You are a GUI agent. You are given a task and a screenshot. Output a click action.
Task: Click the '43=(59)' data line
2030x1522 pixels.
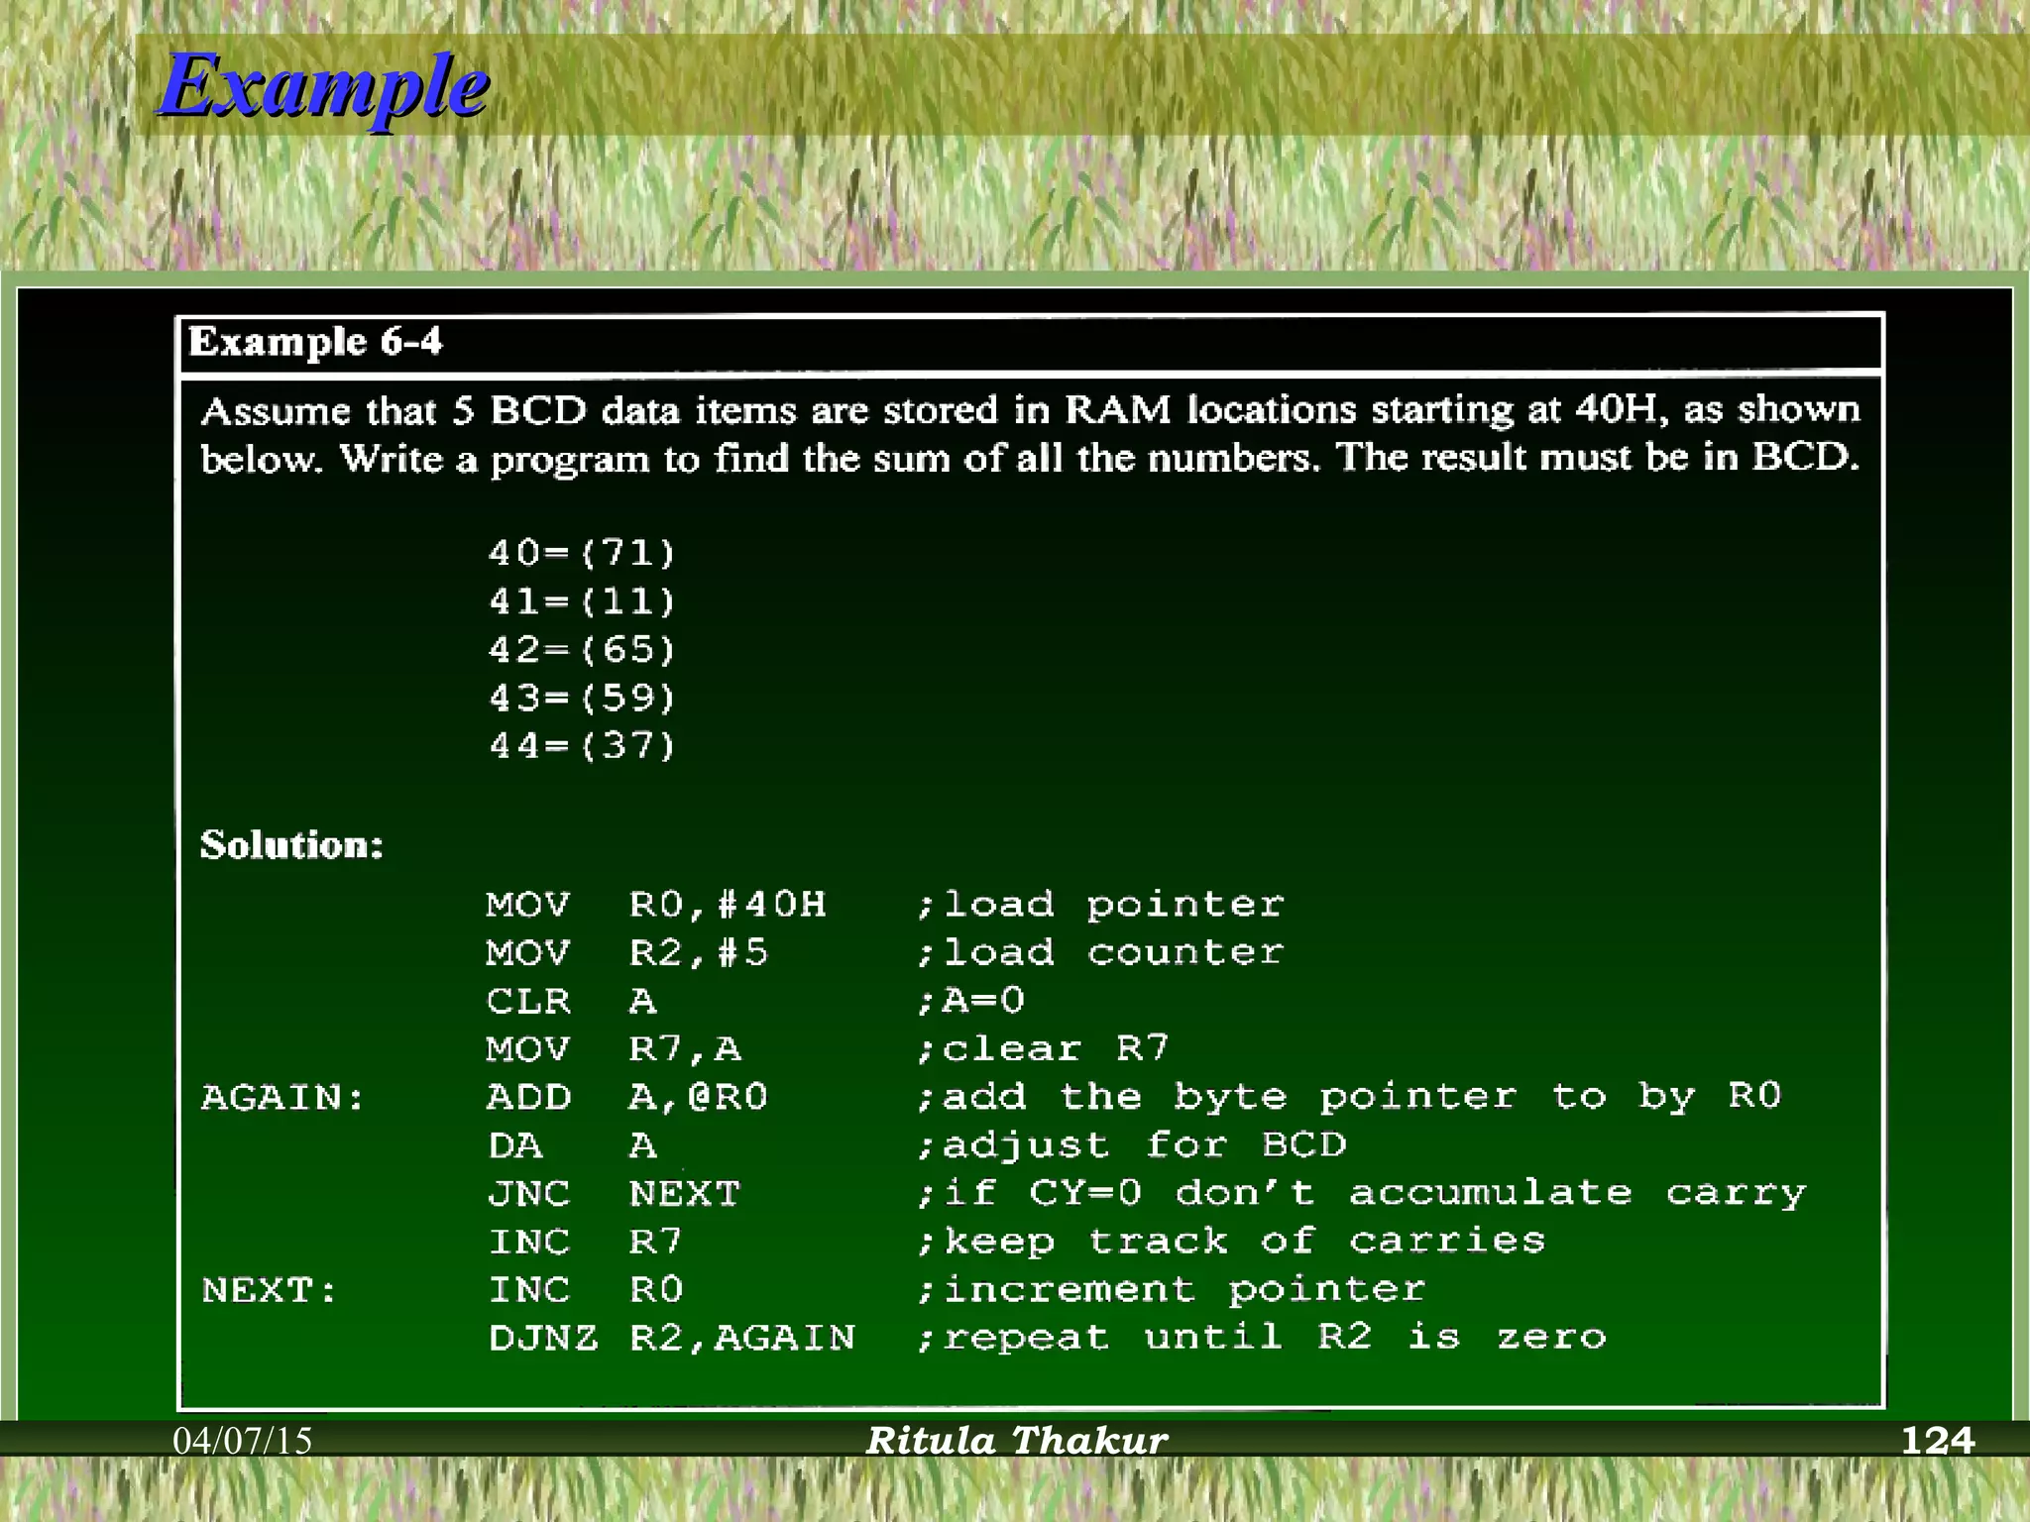pyautogui.click(x=582, y=698)
